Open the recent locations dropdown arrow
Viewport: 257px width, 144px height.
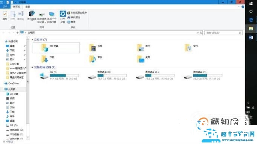click(13, 33)
